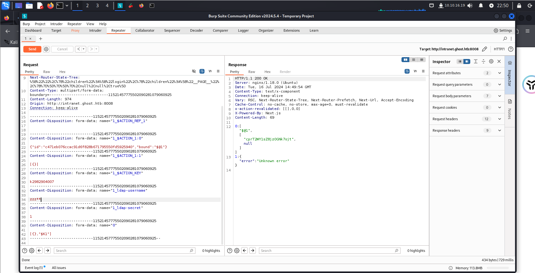
Task: Open the Intruder menu
Action: [56, 24]
